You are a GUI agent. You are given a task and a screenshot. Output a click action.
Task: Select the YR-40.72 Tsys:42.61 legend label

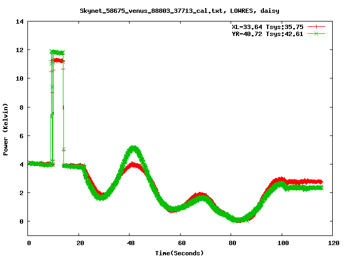tap(268, 34)
